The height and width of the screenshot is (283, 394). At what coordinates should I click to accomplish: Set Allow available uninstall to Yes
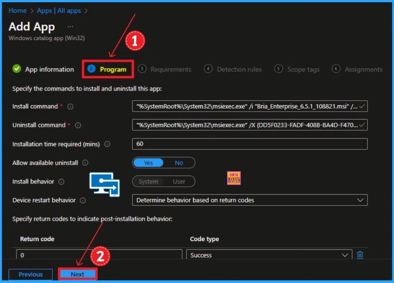148,163
